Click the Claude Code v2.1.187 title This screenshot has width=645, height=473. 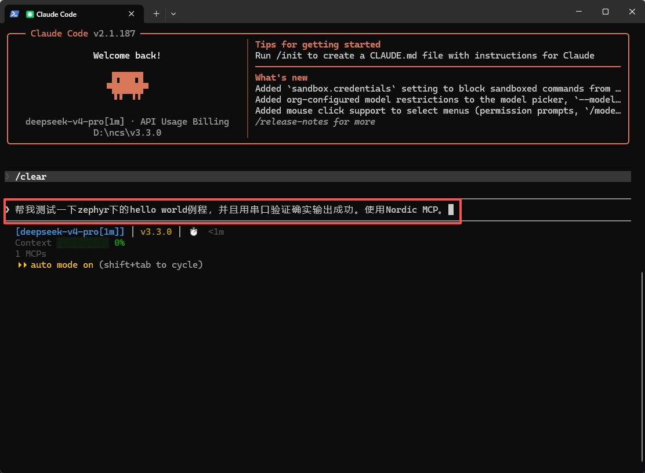point(83,33)
